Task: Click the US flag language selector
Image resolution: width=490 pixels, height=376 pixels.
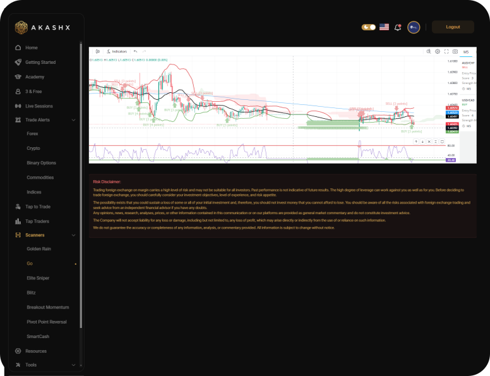Action: click(384, 27)
